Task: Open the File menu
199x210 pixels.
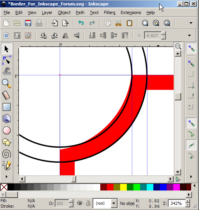Action: point(7,12)
